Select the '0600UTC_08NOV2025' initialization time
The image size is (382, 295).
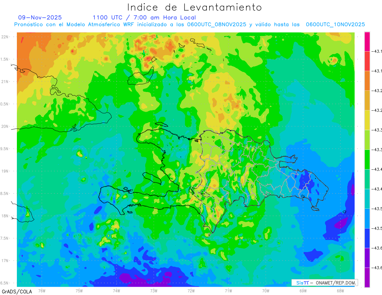[x=216, y=25]
